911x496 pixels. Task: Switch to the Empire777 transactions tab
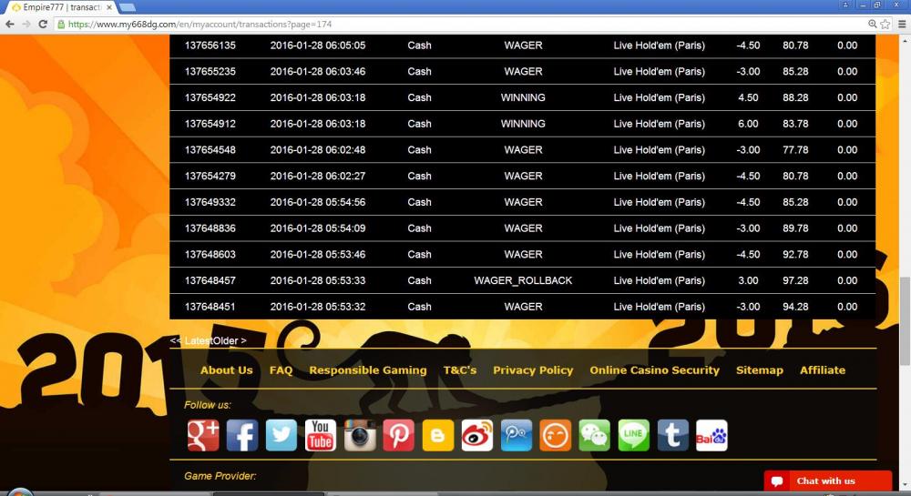[61, 7]
